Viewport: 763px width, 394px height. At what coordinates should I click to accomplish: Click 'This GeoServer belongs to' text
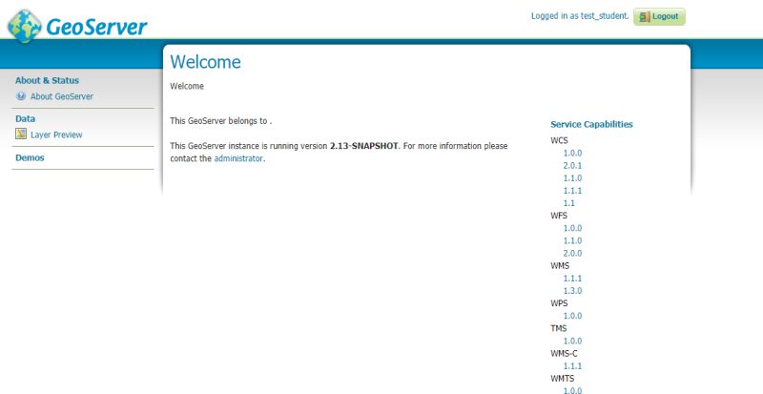[219, 121]
